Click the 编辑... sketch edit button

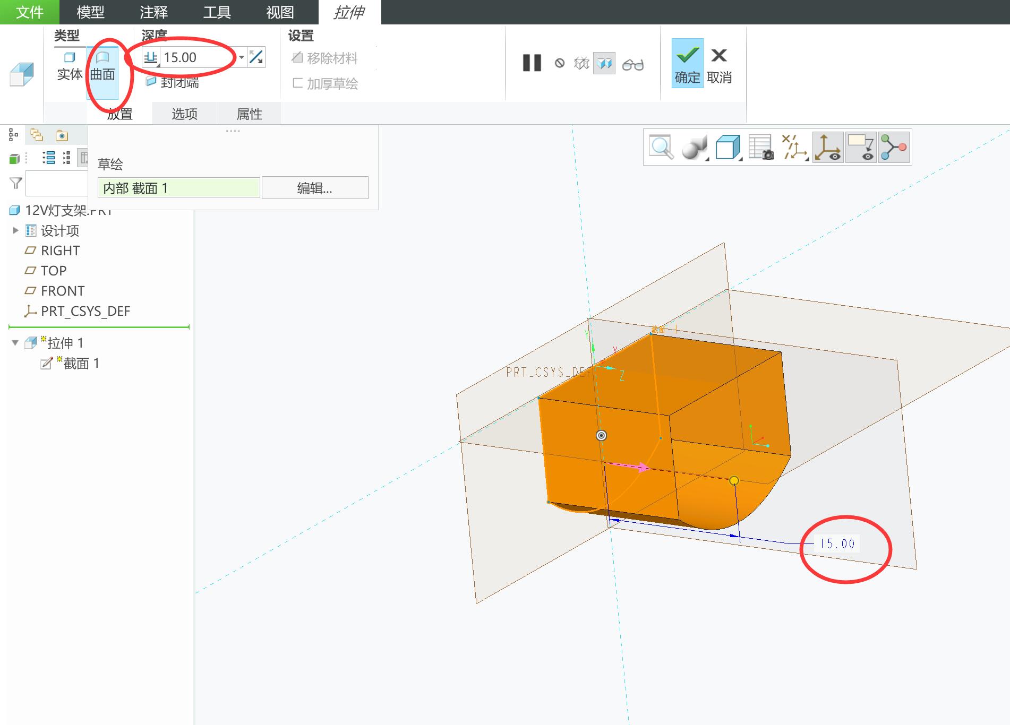tap(315, 188)
